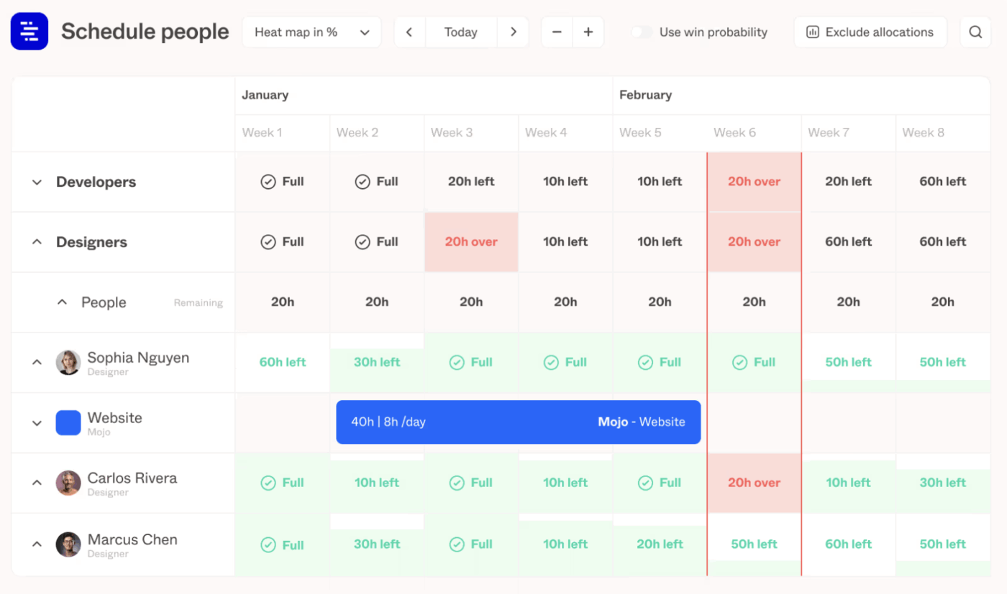Screen dimensions: 1007x594
Task: Zoom in with the plus button
Action: pos(588,32)
